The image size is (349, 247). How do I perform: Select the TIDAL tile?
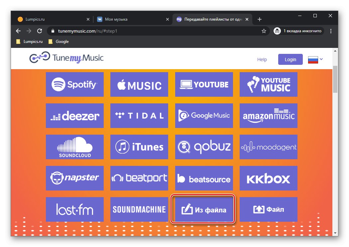139,116
